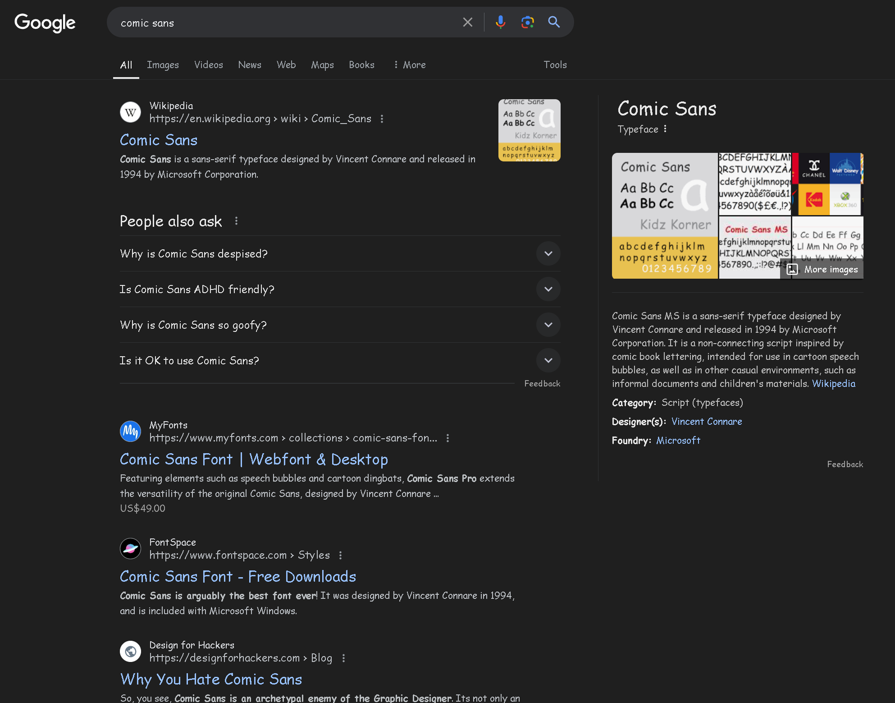Screen dimensions: 895x703
Task: Switch to the All tab
Action: pos(126,65)
